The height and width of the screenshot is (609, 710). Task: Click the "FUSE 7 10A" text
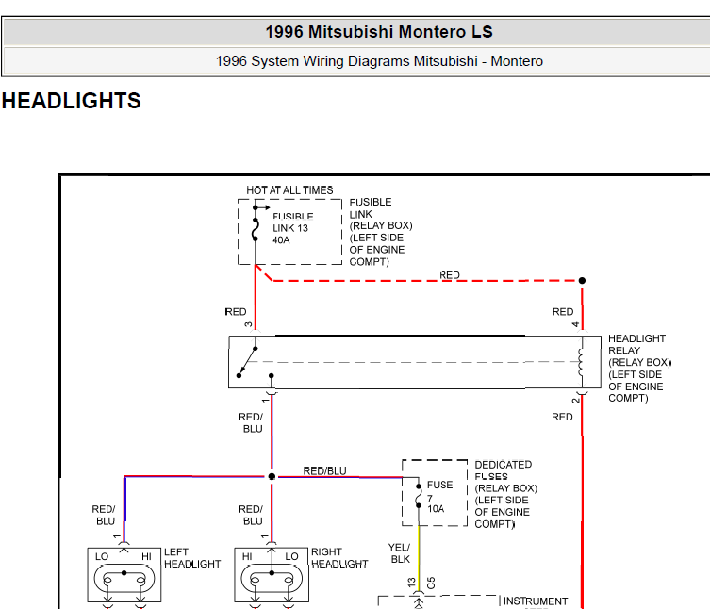click(x=439, y=497)
